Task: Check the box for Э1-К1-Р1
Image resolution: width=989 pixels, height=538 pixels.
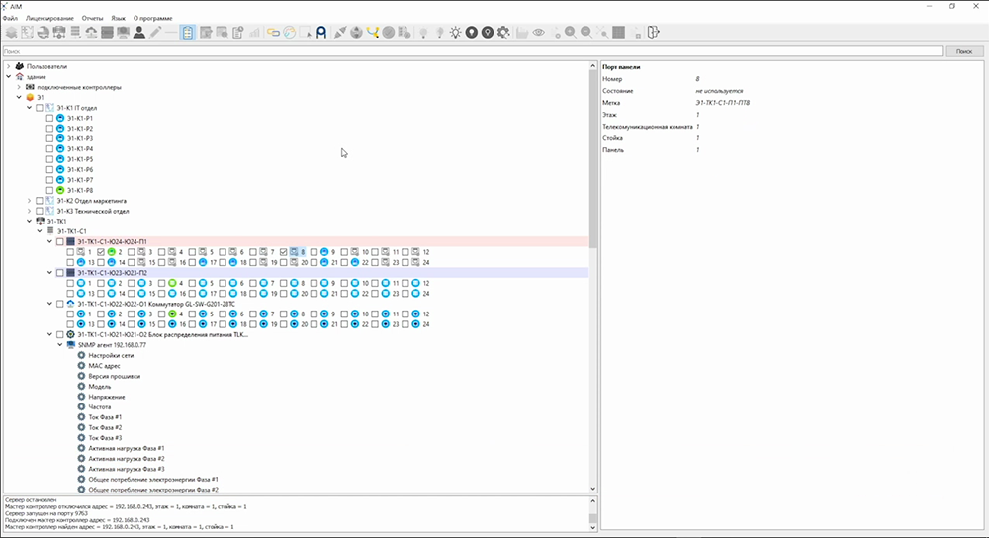Action: coord(49,118)
